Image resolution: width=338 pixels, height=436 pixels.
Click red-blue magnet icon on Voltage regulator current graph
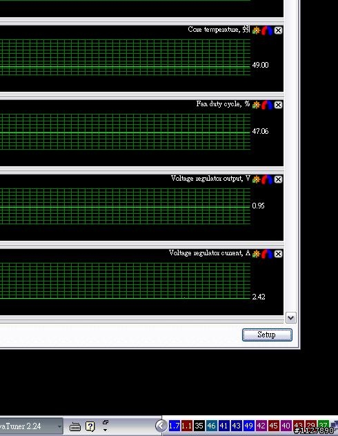coord(267,254)
